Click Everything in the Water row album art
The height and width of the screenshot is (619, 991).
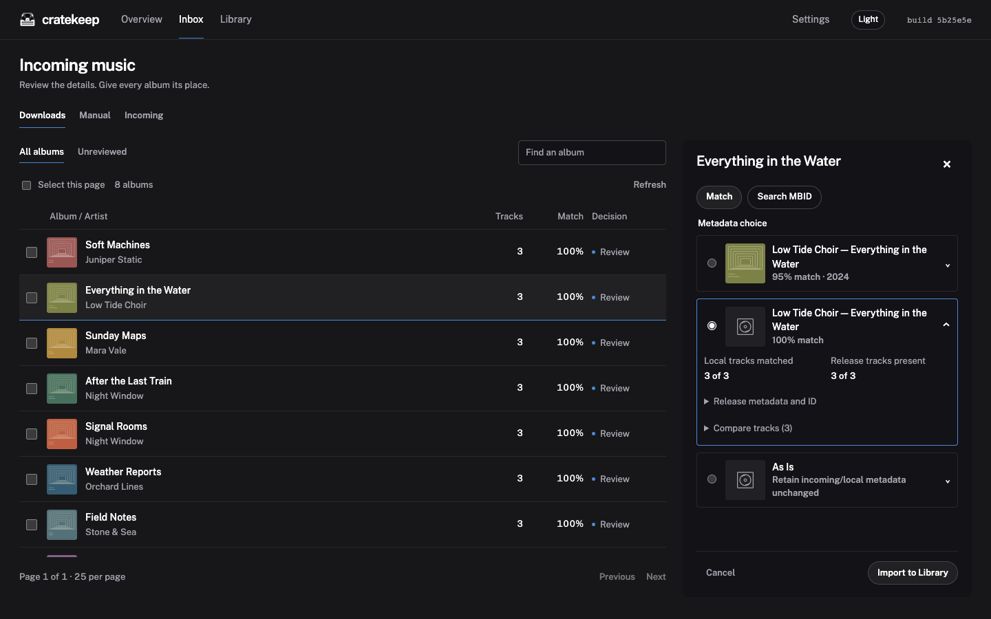(62, 298)
